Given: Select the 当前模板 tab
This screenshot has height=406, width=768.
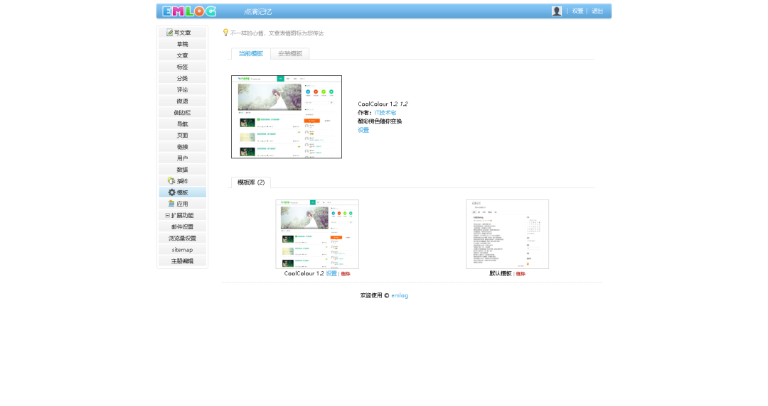Looking at the screenshot, I should [x=250, y=54].
